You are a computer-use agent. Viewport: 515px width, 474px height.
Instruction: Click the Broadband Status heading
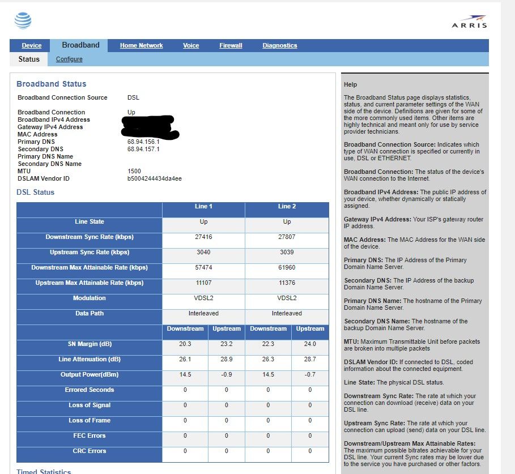click(x=52, y=84)
